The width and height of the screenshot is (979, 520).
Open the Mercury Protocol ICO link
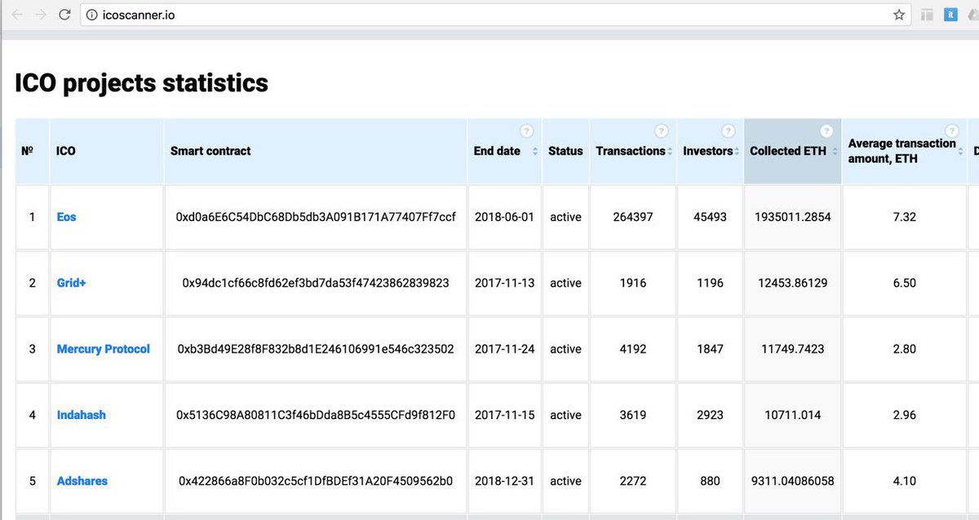click(x=104, y=349)
